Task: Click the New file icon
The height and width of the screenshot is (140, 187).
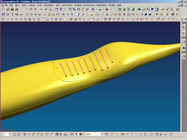Action: (3, 9)
